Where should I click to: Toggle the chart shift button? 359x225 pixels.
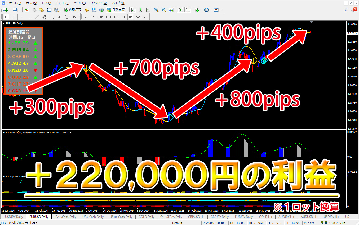tap(188, 10)
